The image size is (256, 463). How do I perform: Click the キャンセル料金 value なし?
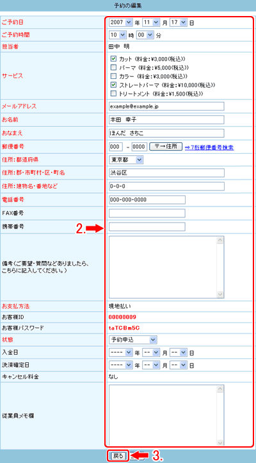113,377
